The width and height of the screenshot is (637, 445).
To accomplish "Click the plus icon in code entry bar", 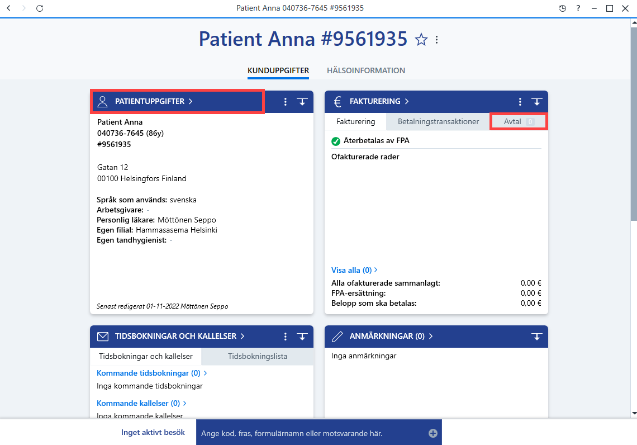I will [x=432, y=433].
